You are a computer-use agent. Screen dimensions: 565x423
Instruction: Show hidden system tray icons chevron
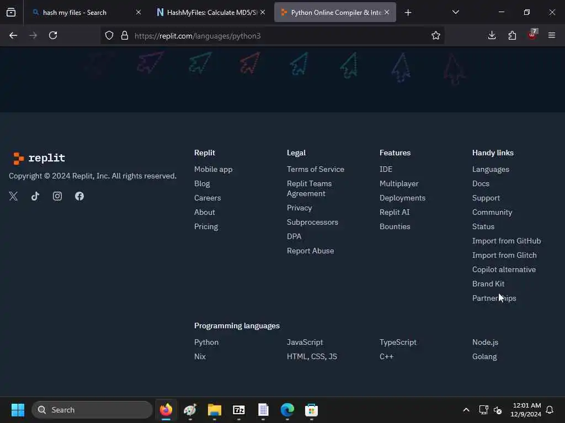coord(466,410)
